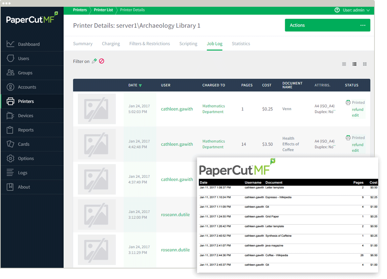Open job thumbnail for 3:12:00 PM row
Screen dimensions: 387x279
(96, 214)
